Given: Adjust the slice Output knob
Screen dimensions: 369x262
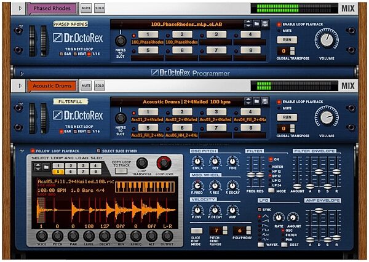Looking at the screenshot, I should (167, 236).
